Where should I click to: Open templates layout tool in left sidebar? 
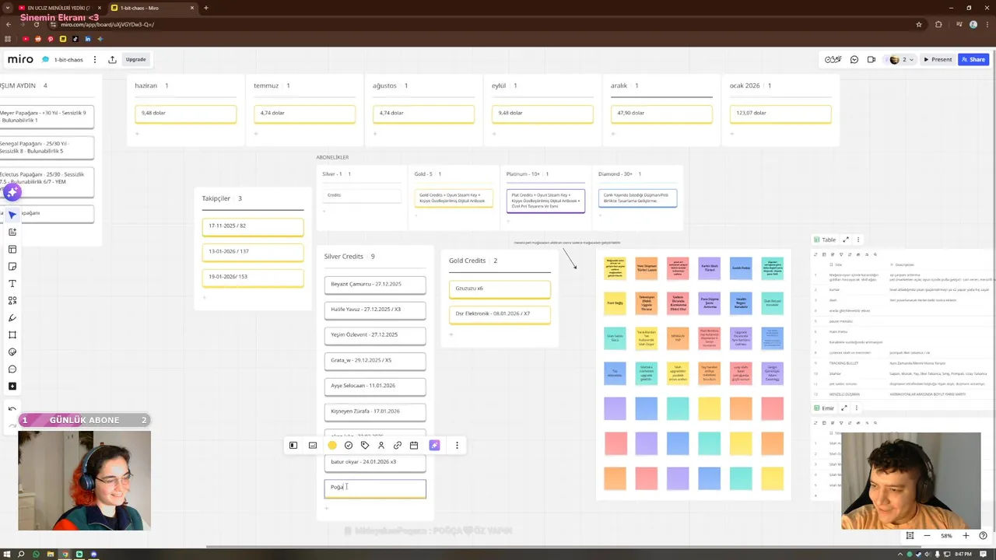pyautogui.click(x=12, y=250)
